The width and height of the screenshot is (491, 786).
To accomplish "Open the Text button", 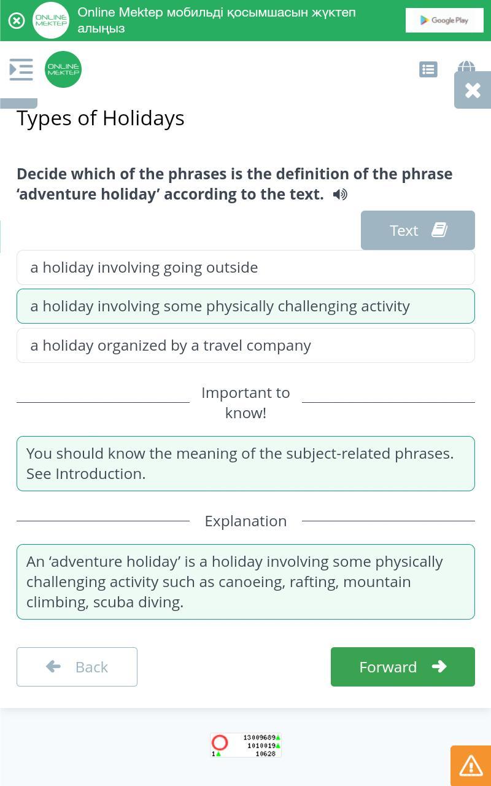I will 417,230.
